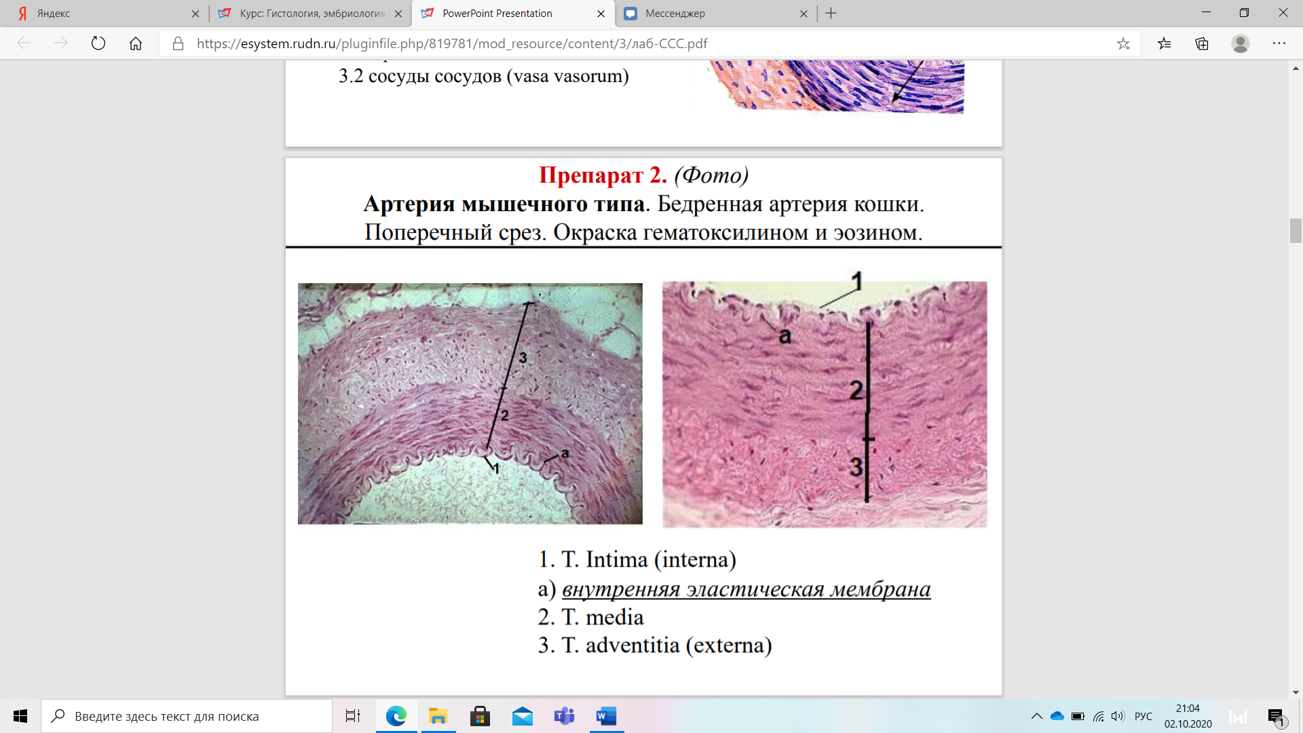Open the user profile menu
Viewport: 1303px width, 733px height.
pyautogui.click(x=1241, y=43)
